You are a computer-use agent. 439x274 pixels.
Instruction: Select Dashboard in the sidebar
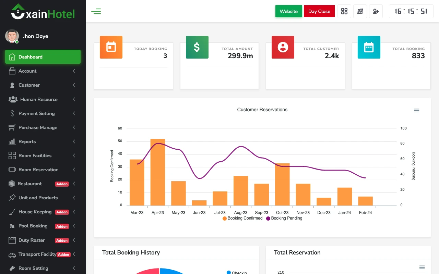[43, 57]
